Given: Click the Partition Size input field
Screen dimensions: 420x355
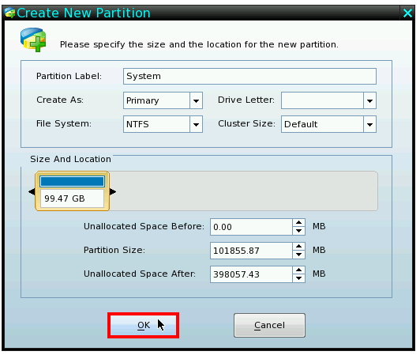Looking at the screenshot, I should pos(251,251).
